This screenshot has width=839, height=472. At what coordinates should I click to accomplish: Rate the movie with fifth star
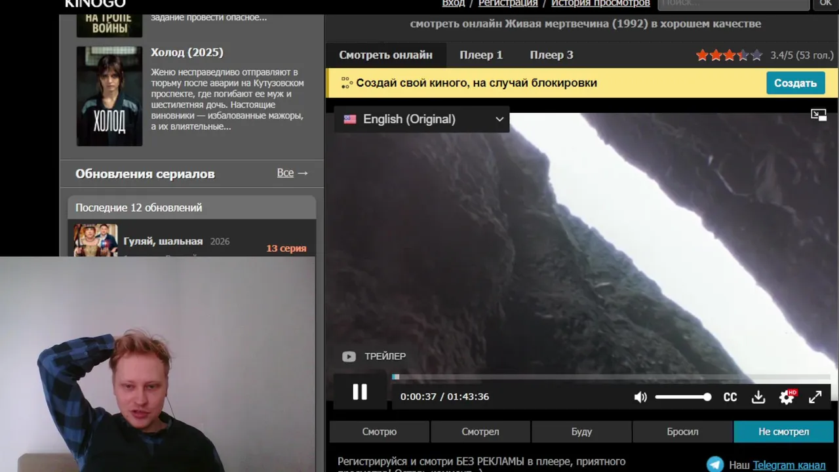756,56
